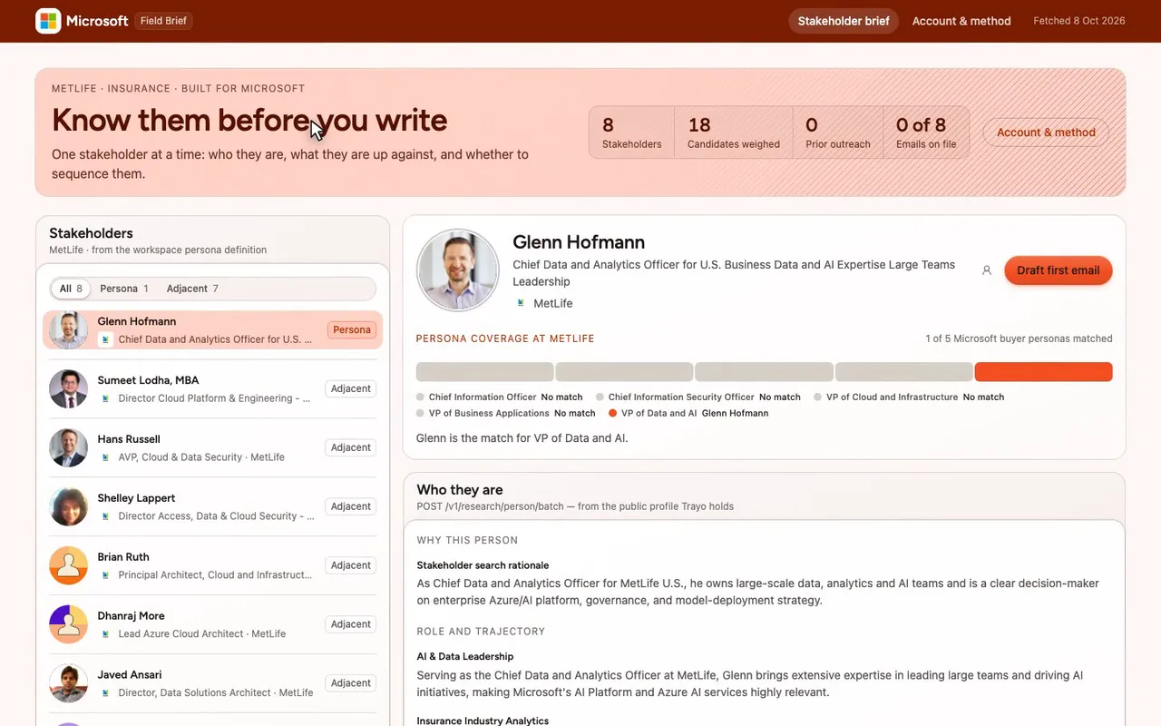Click the VP of Cloud and Infrastructure legend entry
The width and height of the screenshot is (1161, 726).
[909, 397]
